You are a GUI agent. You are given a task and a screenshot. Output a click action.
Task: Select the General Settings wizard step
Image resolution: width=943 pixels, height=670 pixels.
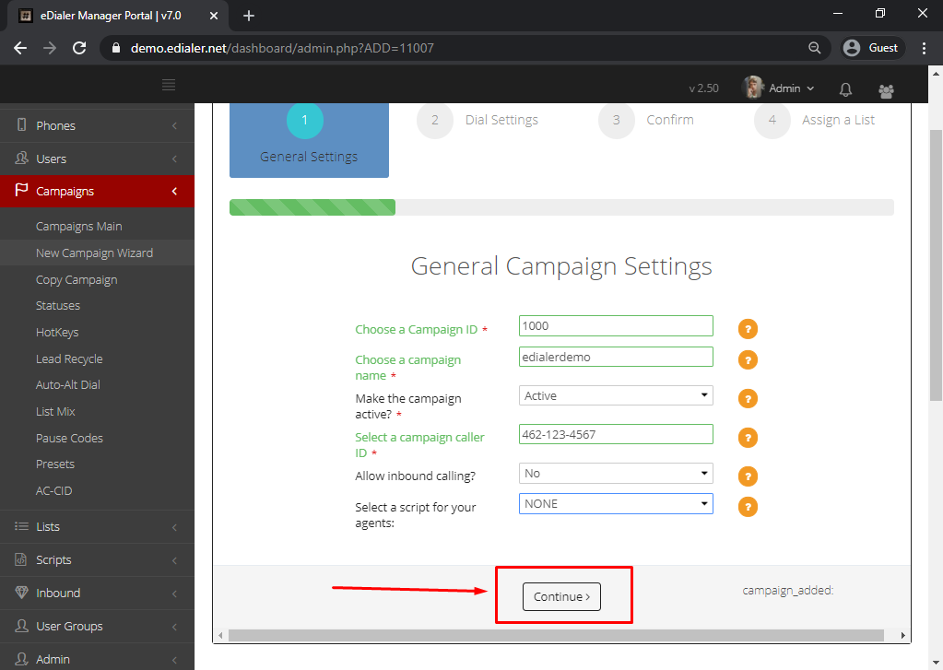[x=309, y=140]
